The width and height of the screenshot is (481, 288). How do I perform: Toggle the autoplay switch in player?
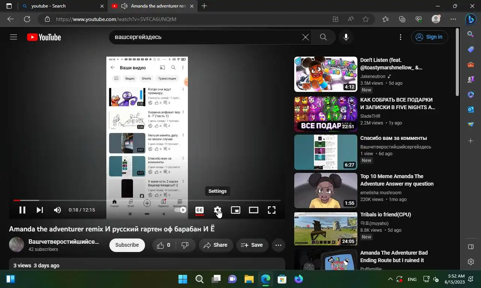[x=180, y=210]
